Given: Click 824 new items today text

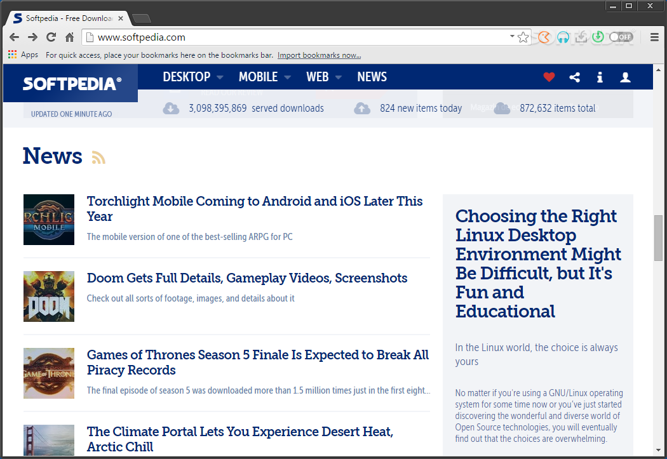Looking at the screenshot, I should 421,109.
